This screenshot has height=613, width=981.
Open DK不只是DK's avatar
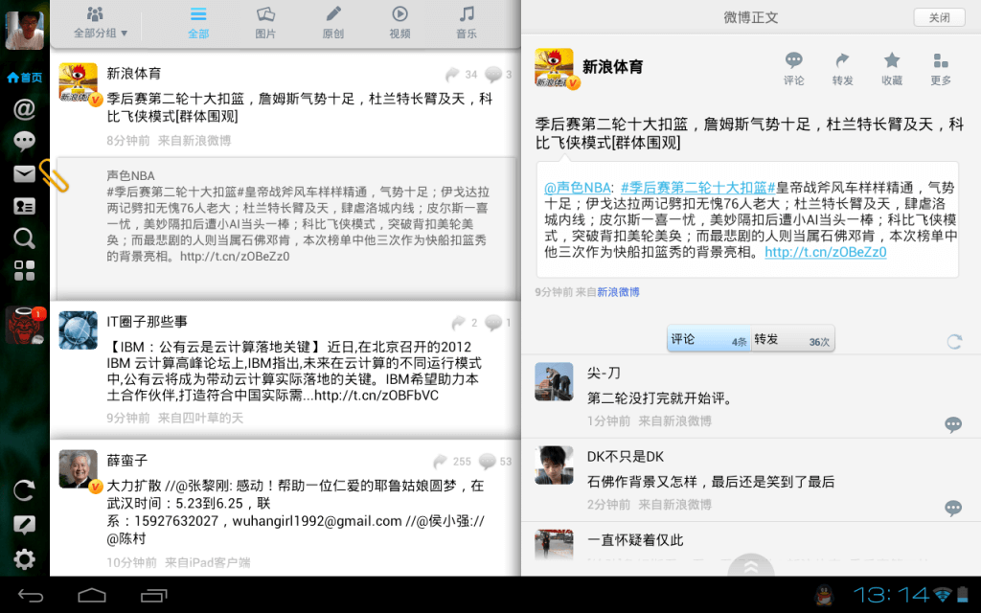tap(554, 465)
